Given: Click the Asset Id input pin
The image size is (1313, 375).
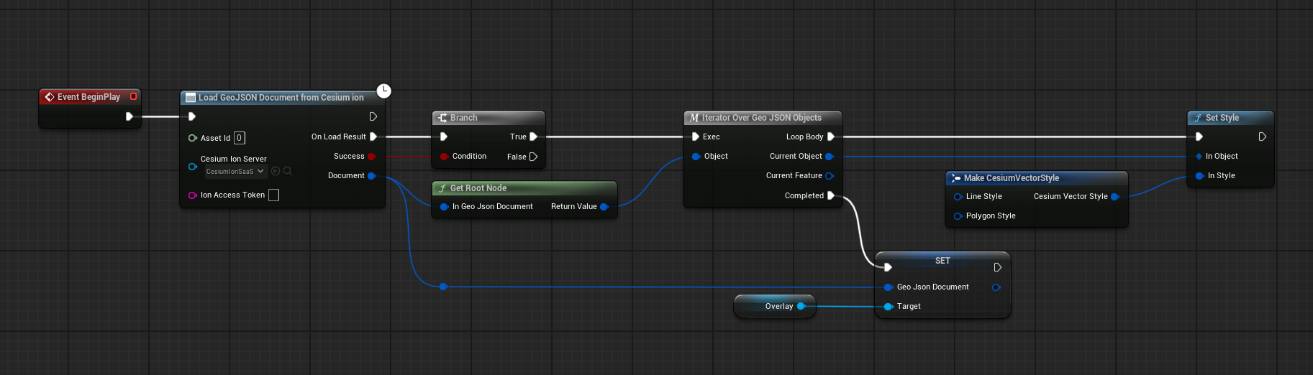Looking at the screenshot, I should tap(192, 138).
